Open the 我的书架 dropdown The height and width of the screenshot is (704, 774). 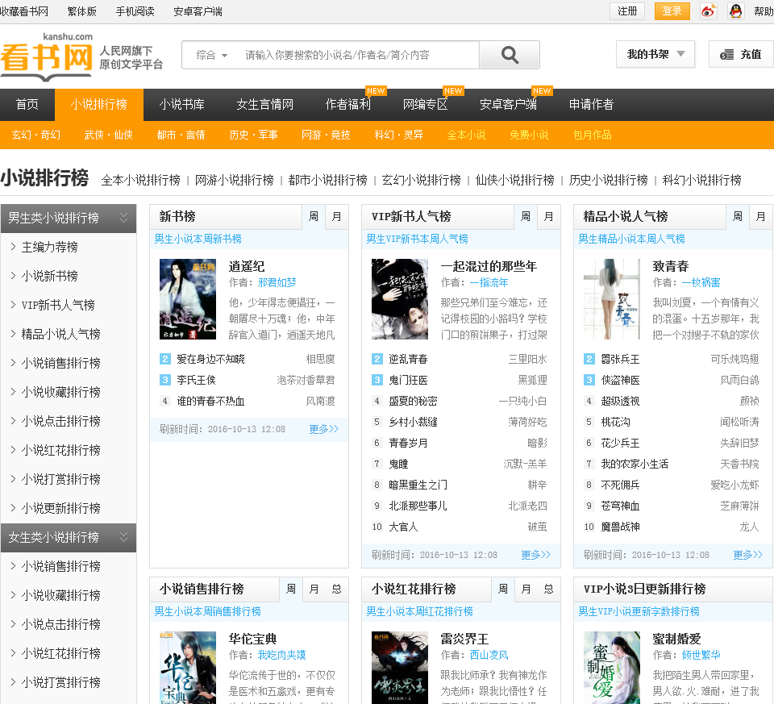click(655, 54)
